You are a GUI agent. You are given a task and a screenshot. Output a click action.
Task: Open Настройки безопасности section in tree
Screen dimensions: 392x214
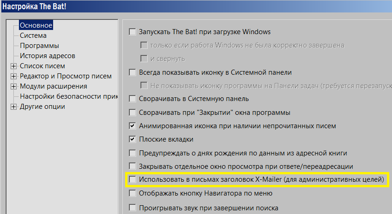click(69, 96)
